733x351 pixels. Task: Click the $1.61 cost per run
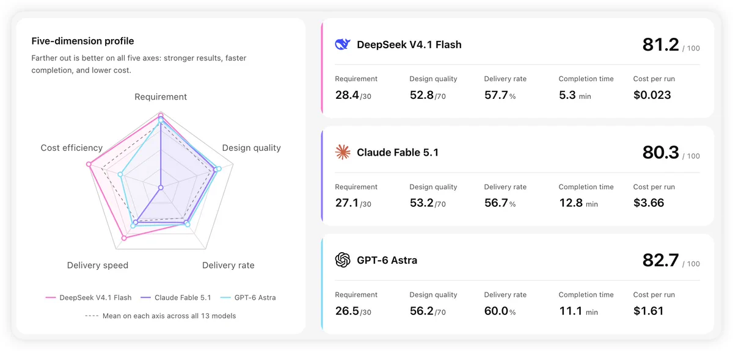[648, 311]
